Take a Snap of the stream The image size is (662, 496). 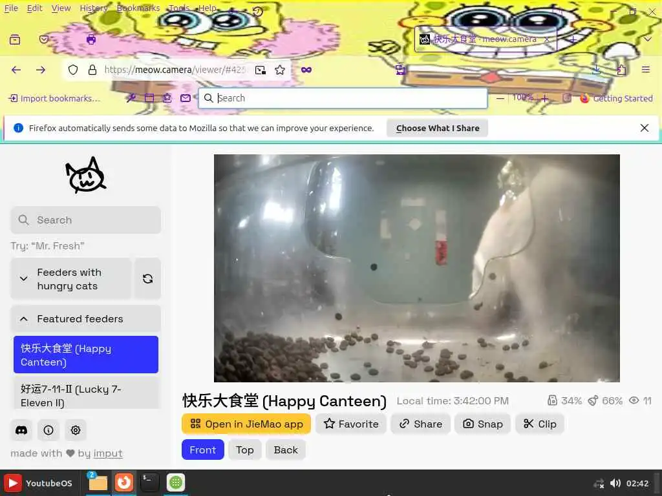pos(482,424)
